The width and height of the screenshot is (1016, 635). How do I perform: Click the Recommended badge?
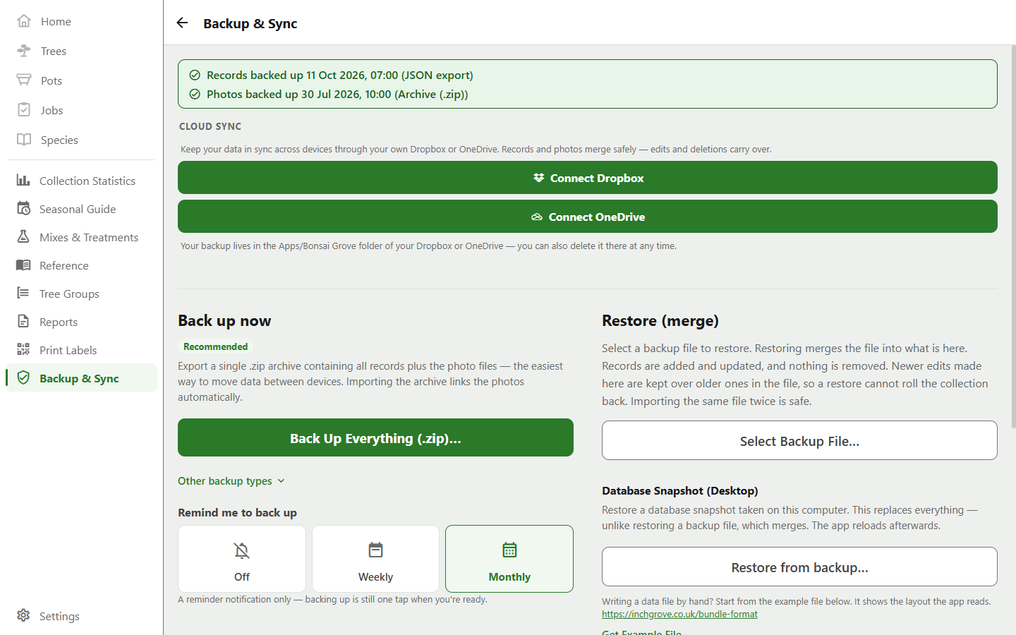[x=215, y=346]
